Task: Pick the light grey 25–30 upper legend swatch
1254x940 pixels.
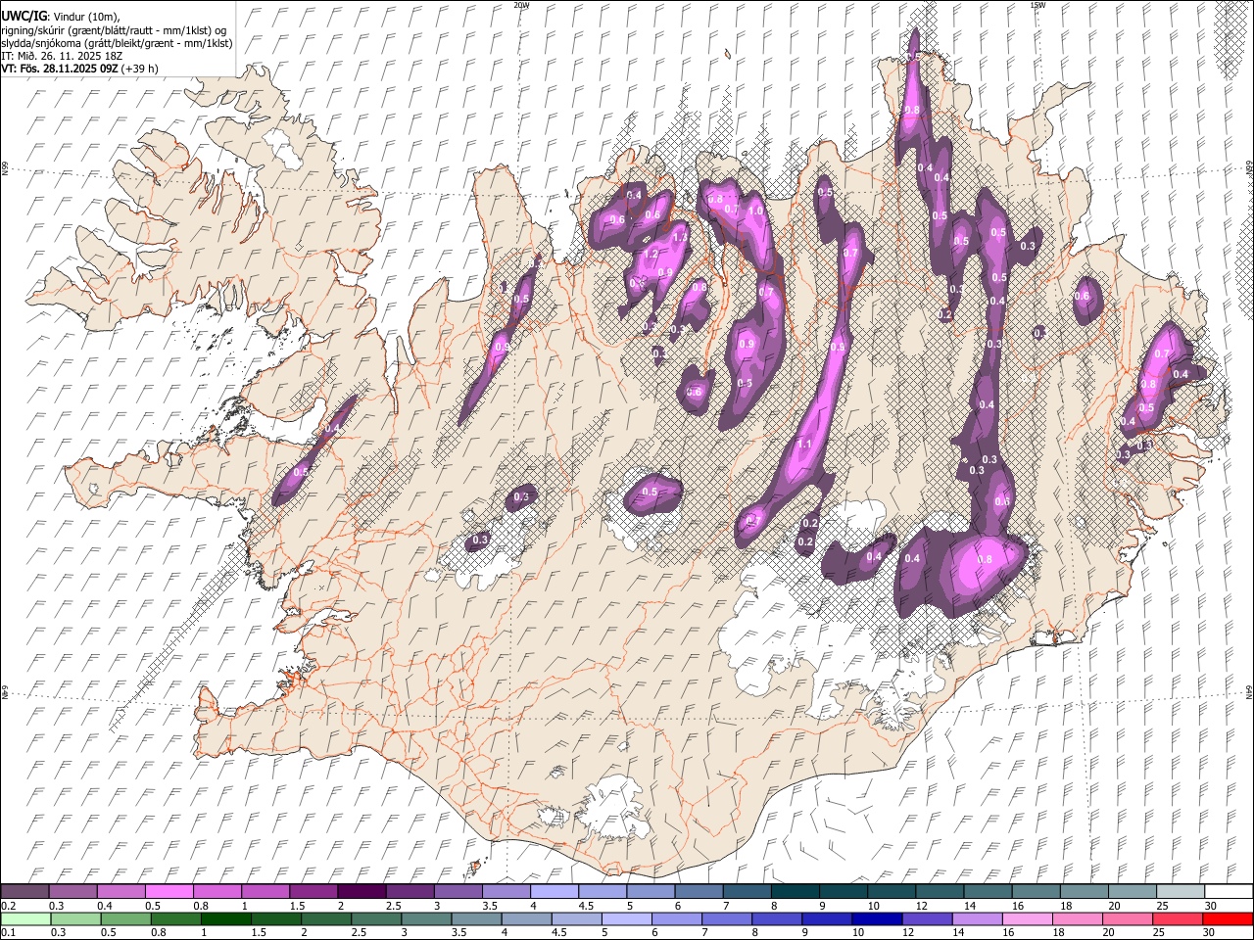Action: click(x=1180, y=891)
